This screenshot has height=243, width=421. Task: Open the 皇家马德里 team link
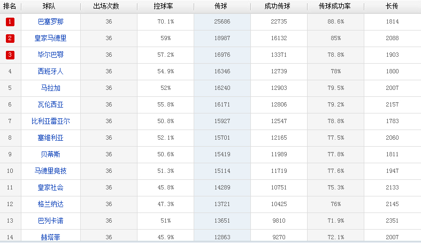point(50,38)
